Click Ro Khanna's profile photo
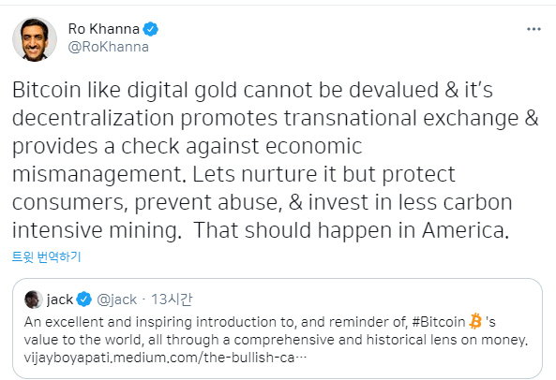 [35, 39]
